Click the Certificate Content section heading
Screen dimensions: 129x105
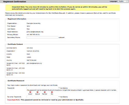(15, 44)
